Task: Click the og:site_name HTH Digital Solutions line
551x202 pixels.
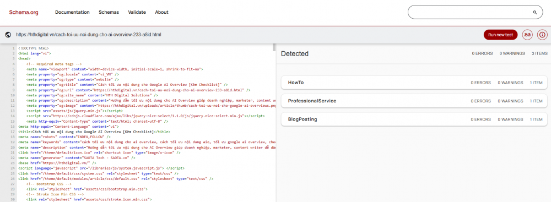Action: 92,95
